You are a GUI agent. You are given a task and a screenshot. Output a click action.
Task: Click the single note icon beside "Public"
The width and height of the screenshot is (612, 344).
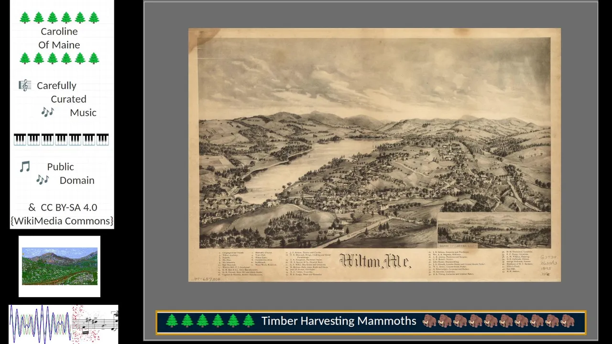[x=25, y=167]
